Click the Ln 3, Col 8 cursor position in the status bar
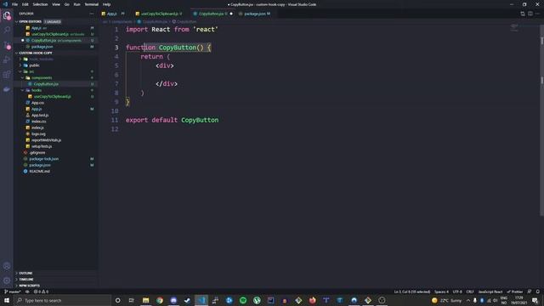 411,292
